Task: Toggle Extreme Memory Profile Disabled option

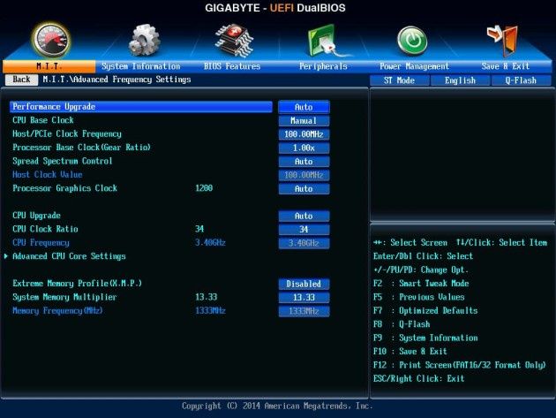Action: (304, 284)
